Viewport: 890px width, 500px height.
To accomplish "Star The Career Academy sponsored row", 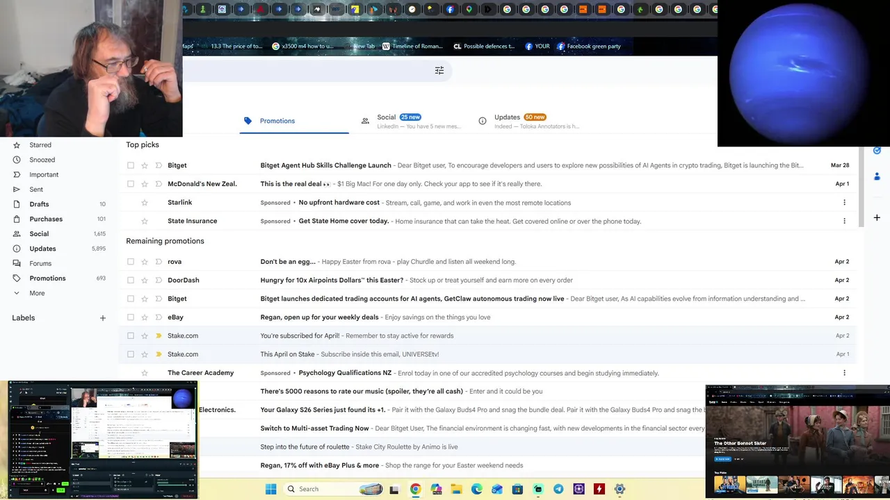I will [x=145, y=373].
